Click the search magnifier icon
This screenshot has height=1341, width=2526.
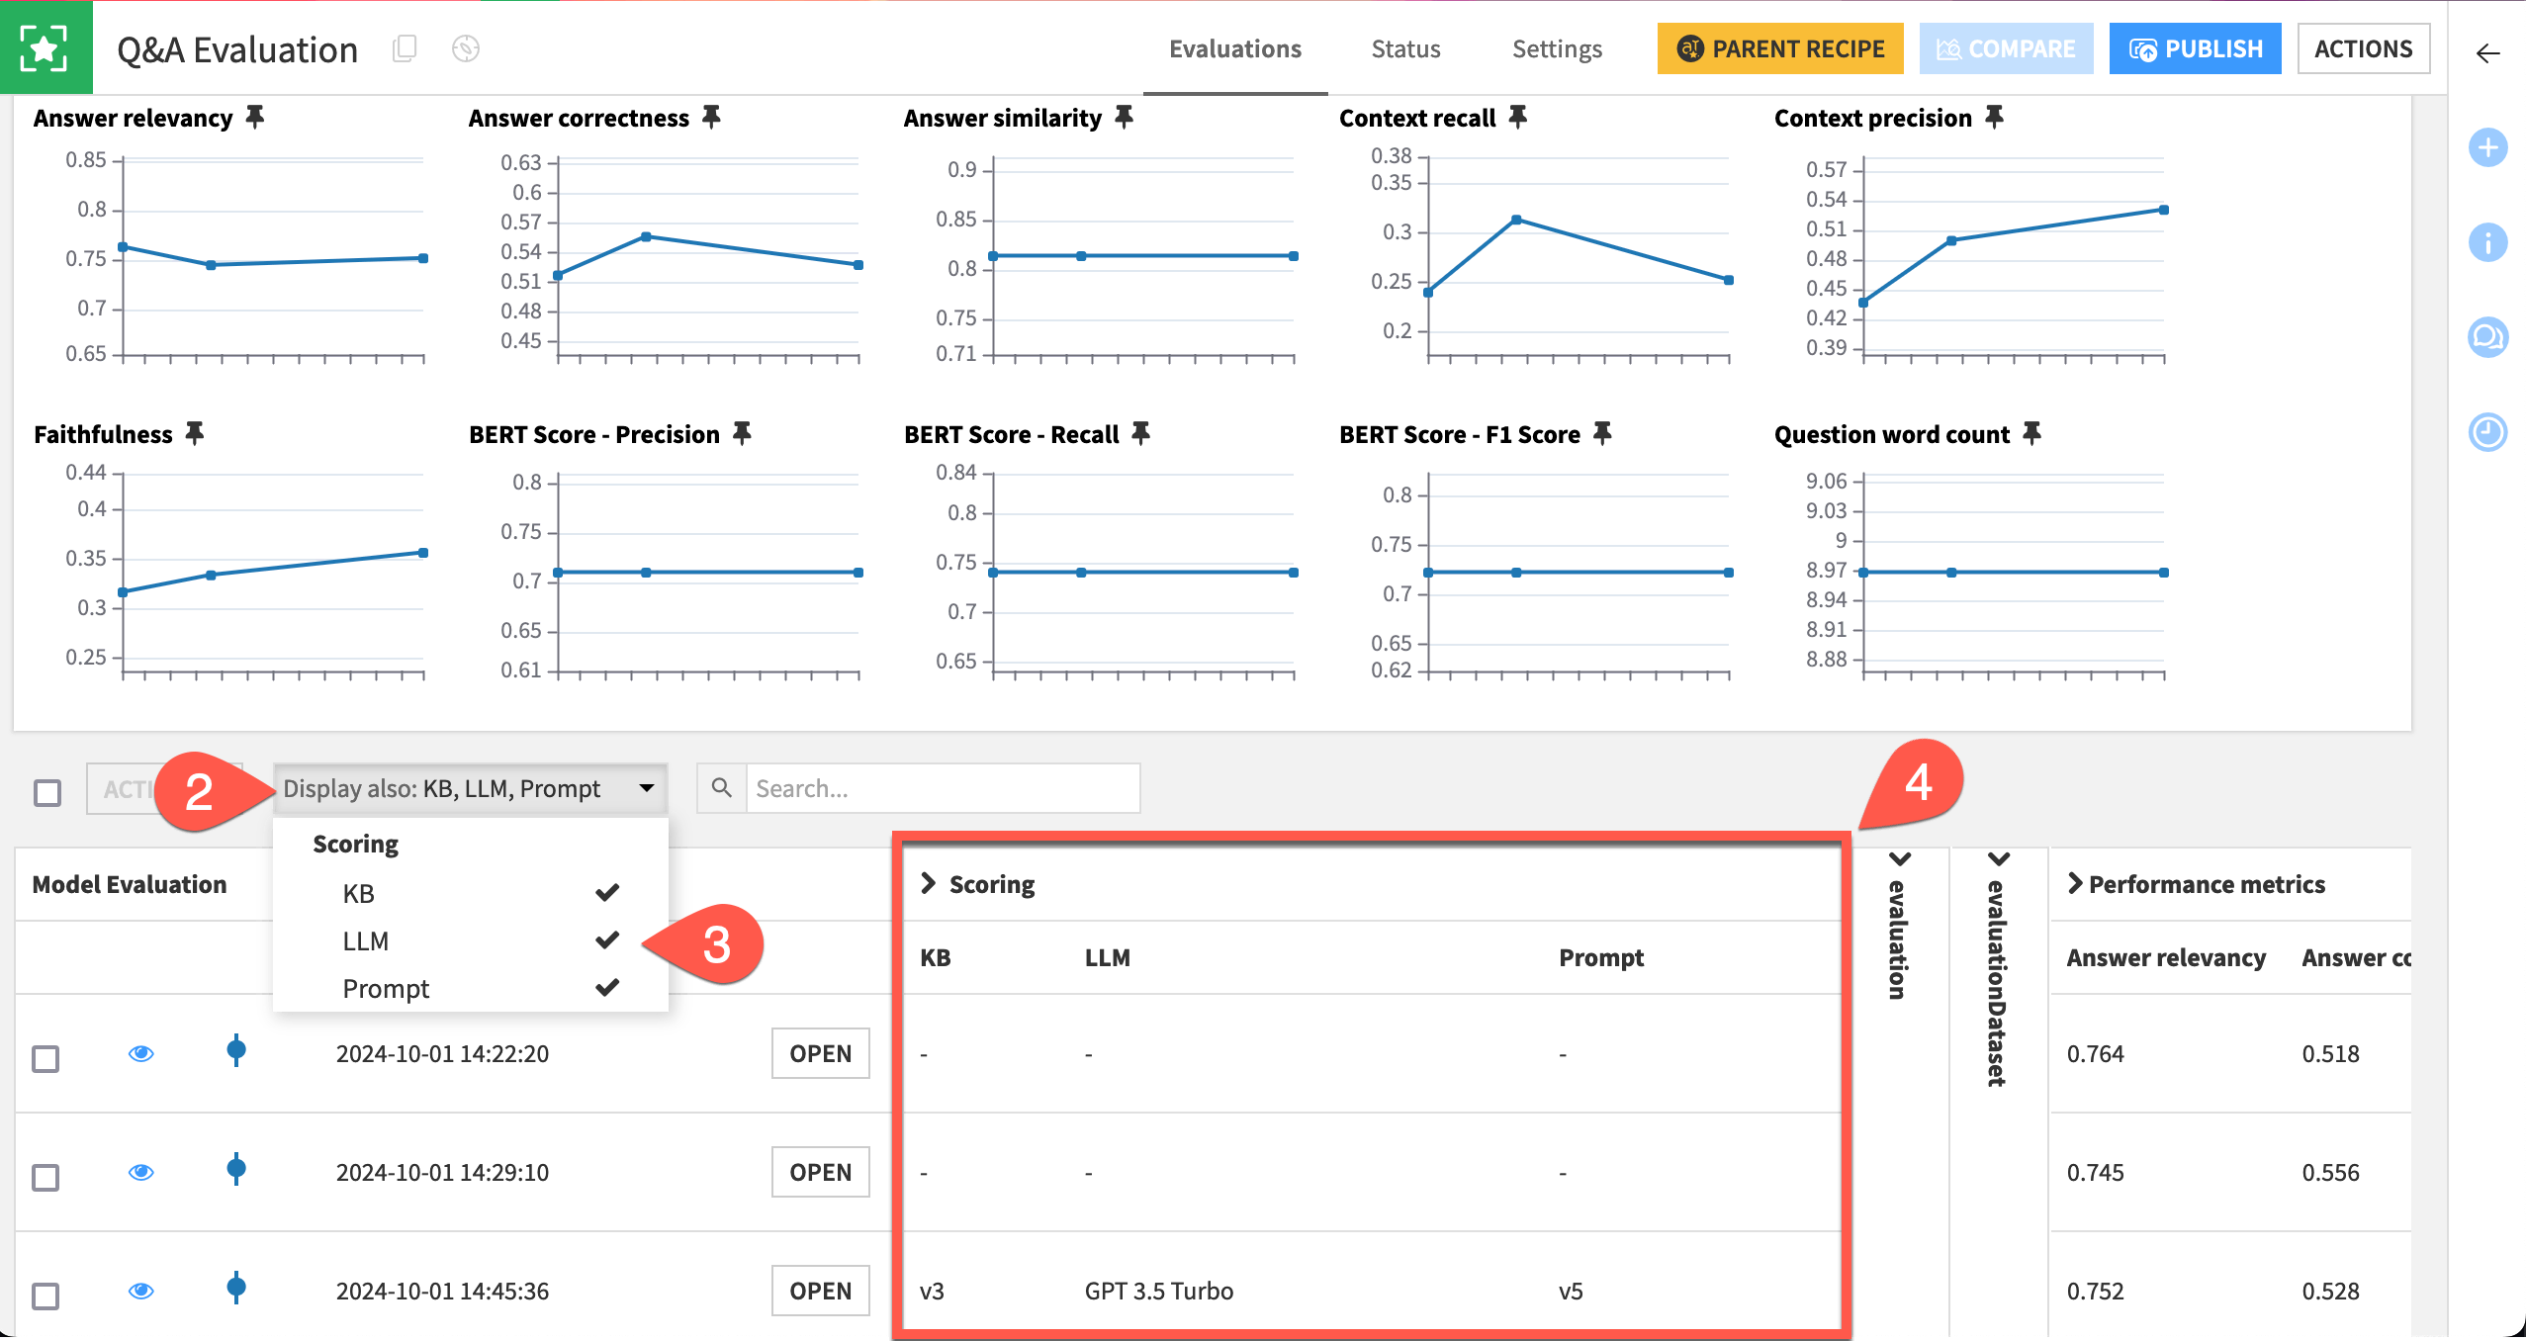722,788
